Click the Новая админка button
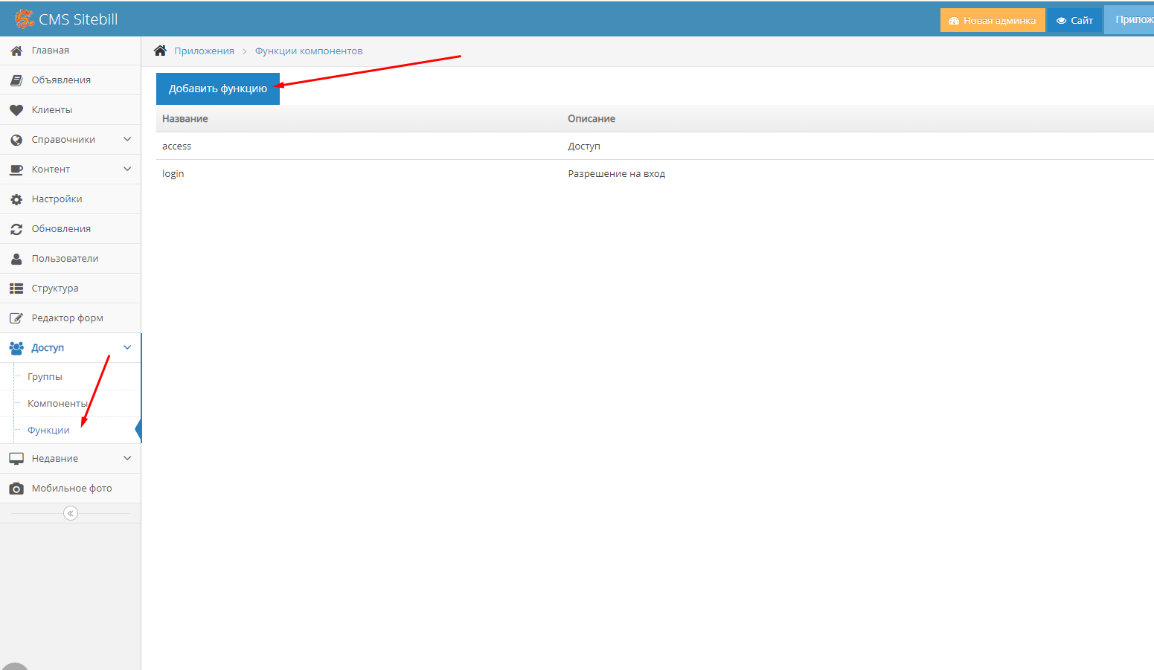This screenshot has height=670, width=1154. coord(993,20)
